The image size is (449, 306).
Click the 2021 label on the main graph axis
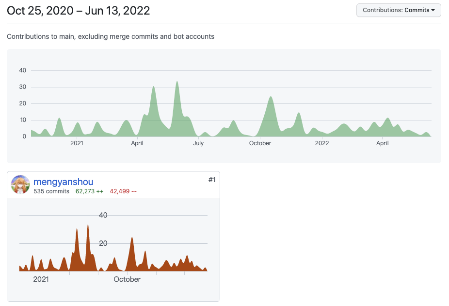pos(76,143)
